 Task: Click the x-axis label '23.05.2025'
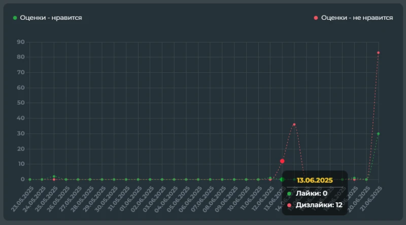22,199
